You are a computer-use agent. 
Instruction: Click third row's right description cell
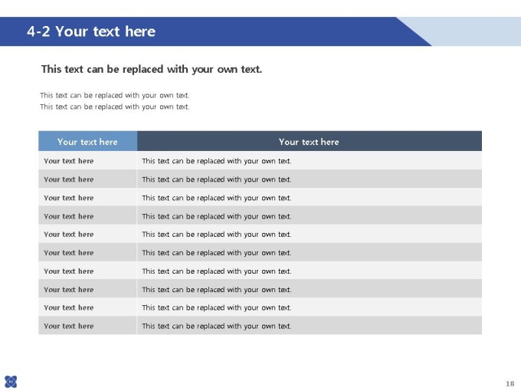310,198
